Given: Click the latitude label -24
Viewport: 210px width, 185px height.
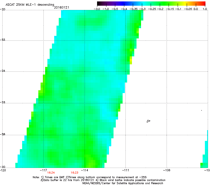Looking at the screenshot, I should point(3,71).
